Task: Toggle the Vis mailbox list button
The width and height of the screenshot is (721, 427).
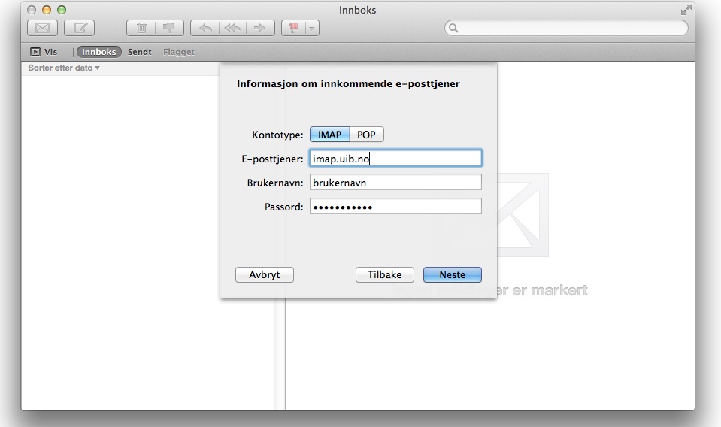Action: 44,52
